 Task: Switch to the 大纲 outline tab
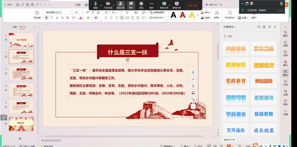point(15,27)
